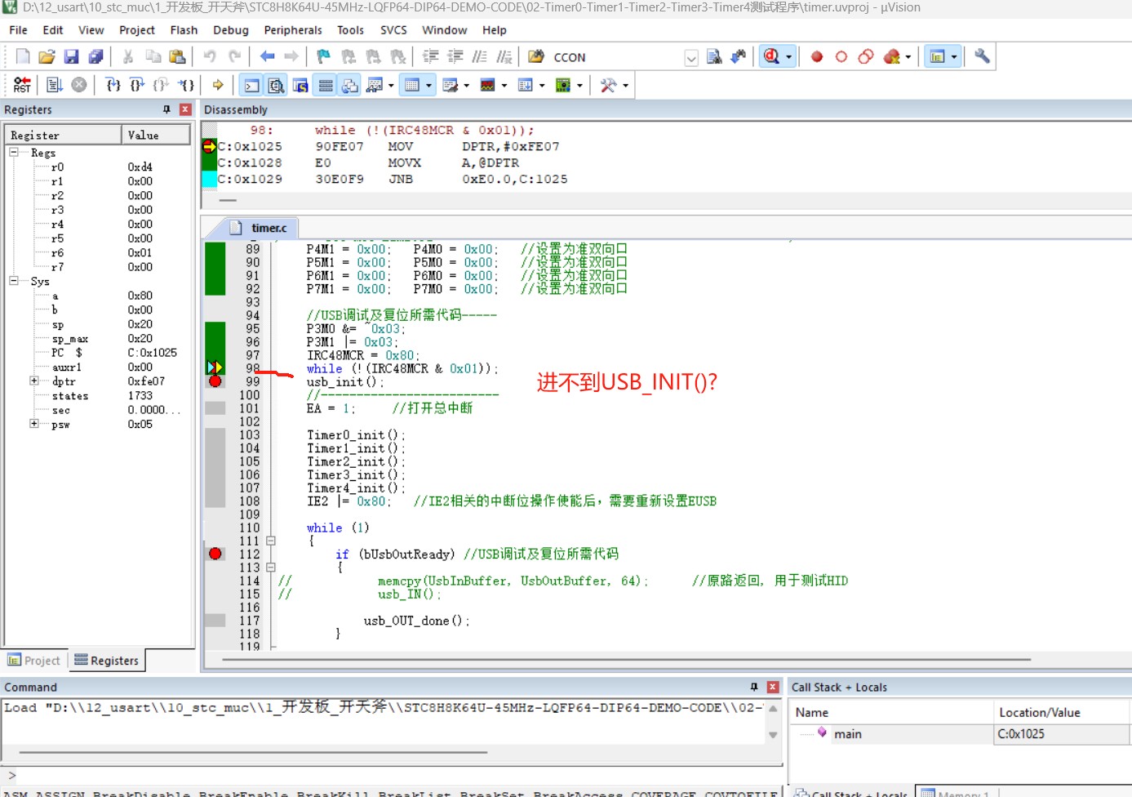Switch to the Project tab

[34, 661]
